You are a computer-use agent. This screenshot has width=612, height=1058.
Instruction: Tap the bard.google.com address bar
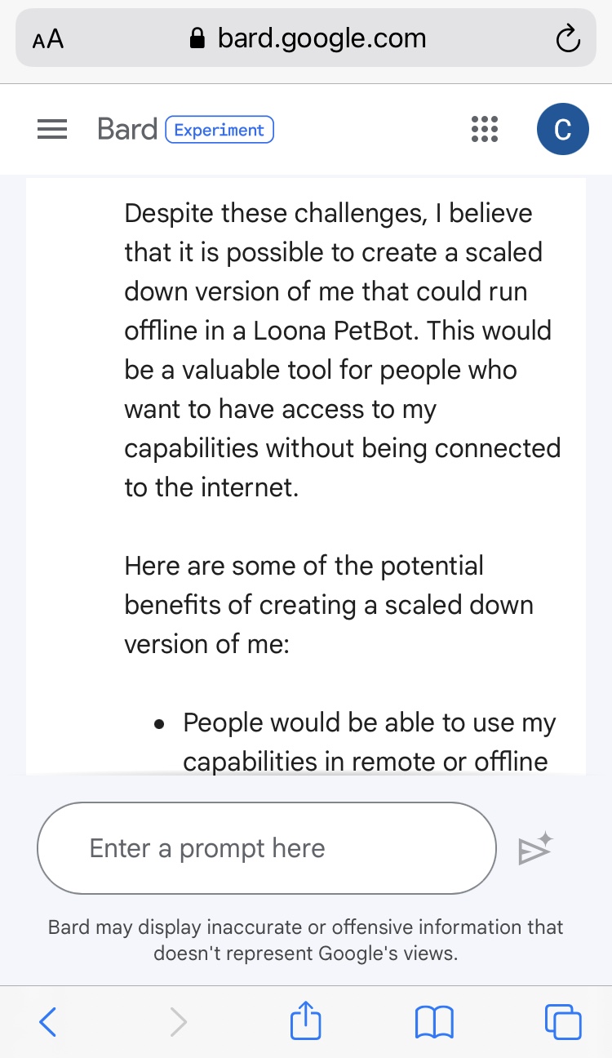coord(321,38)
